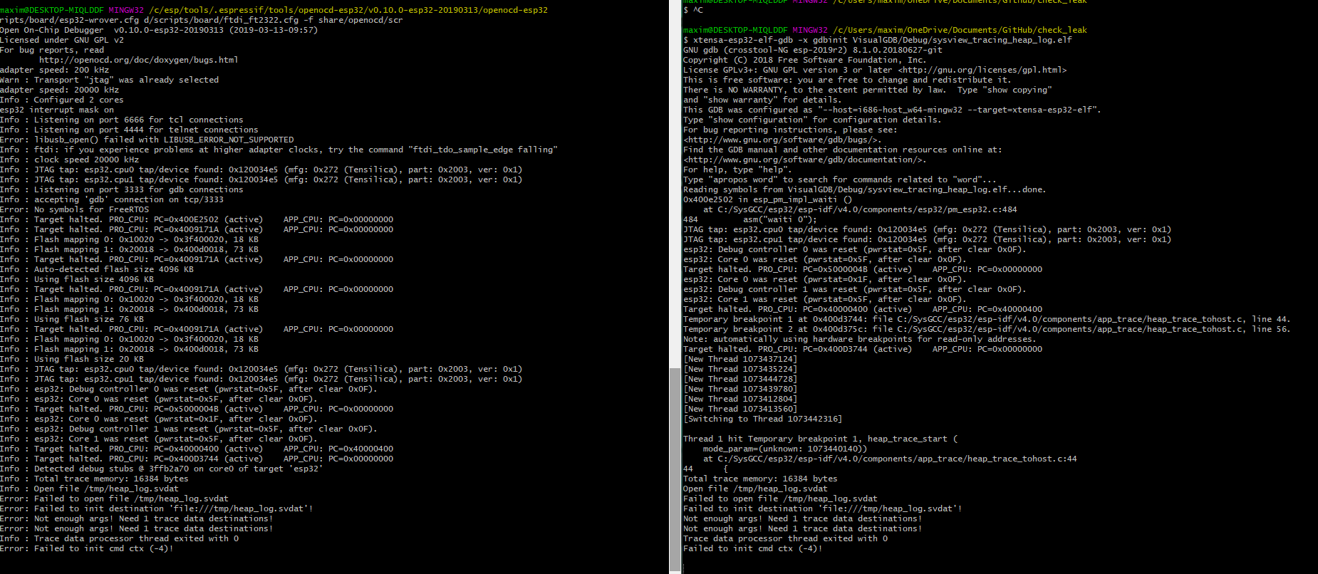Image resolution: width=1318 pixels, height=574 pixels.
Task: Select 'Thread 1 hit Temporary breakpoint 1' line
Action: point(821,439)
